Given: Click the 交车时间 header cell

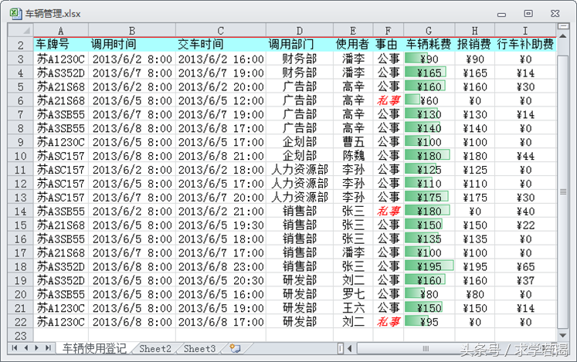Looking at the screenshot, I should click(221, 45).
